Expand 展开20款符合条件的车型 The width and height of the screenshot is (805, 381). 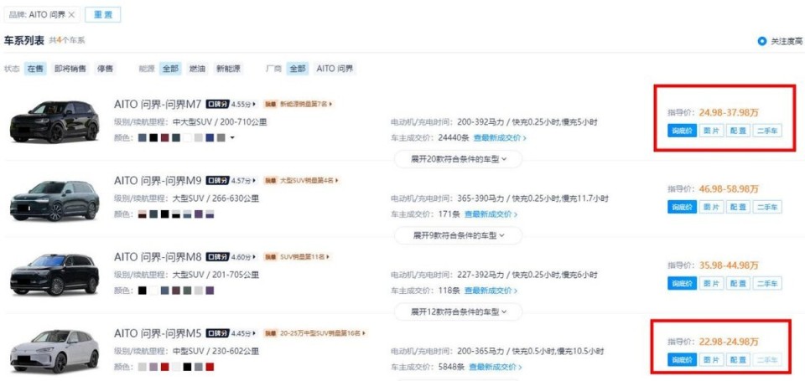[x=459, y=159]
